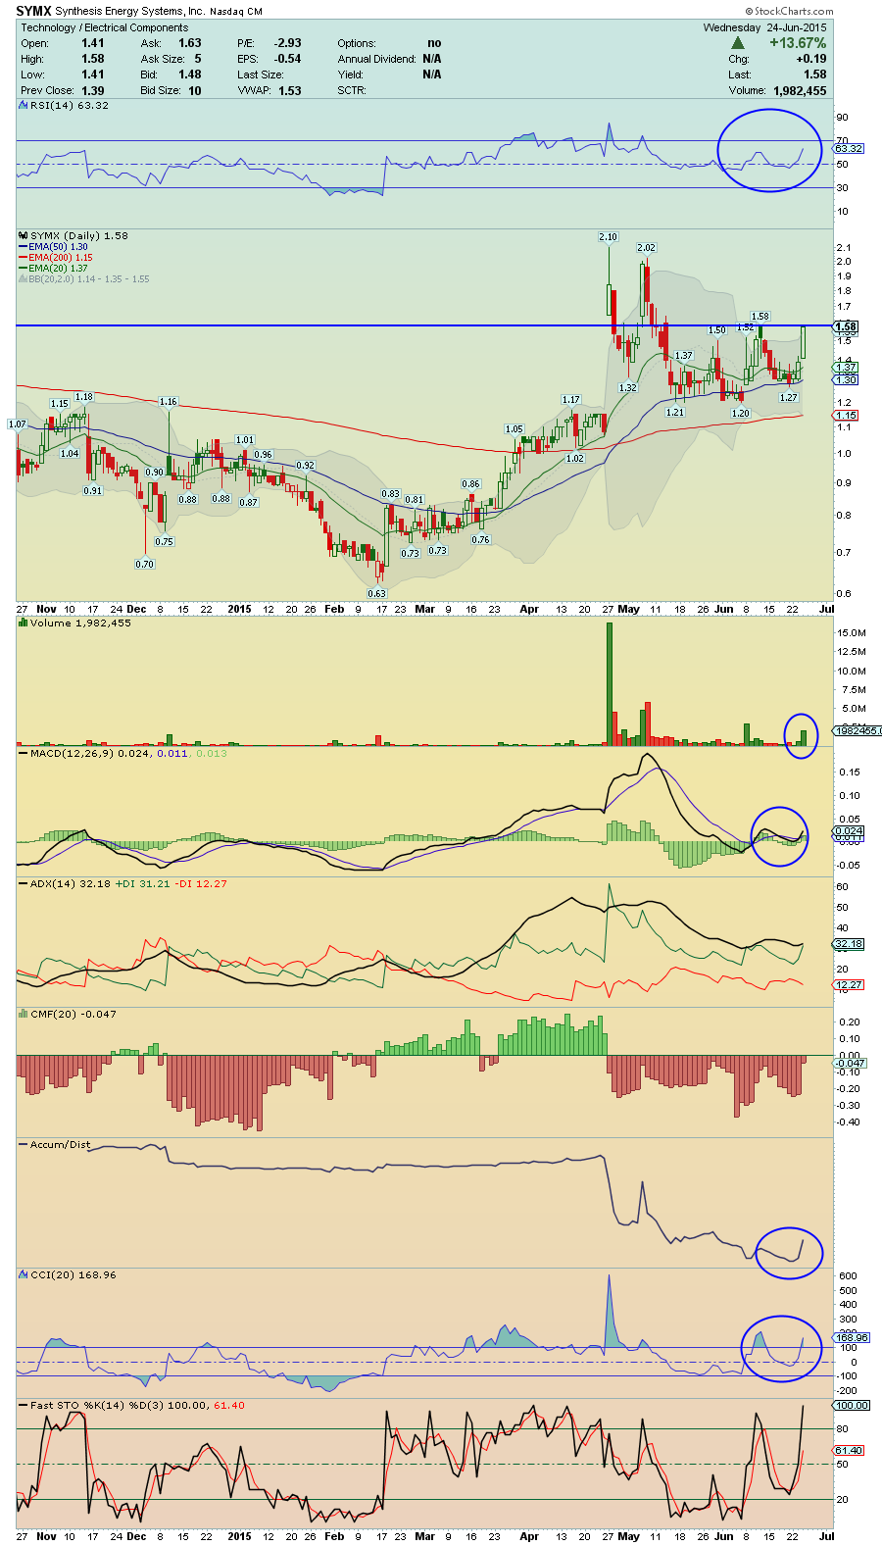The height and width of the screenshot is (1546, 882).
Task: Click the VWAP value 1.53
Action: tap(289, 90)
